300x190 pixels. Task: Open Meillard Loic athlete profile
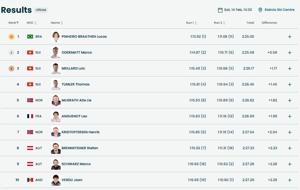pyautogui.click(x=73, y=68)
